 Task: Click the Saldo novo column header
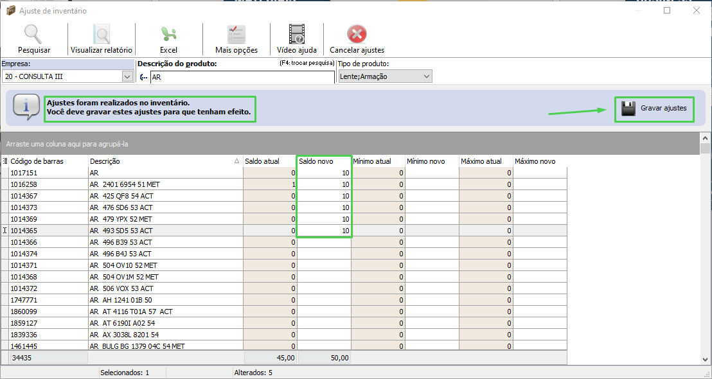click(x=324, y=161)
